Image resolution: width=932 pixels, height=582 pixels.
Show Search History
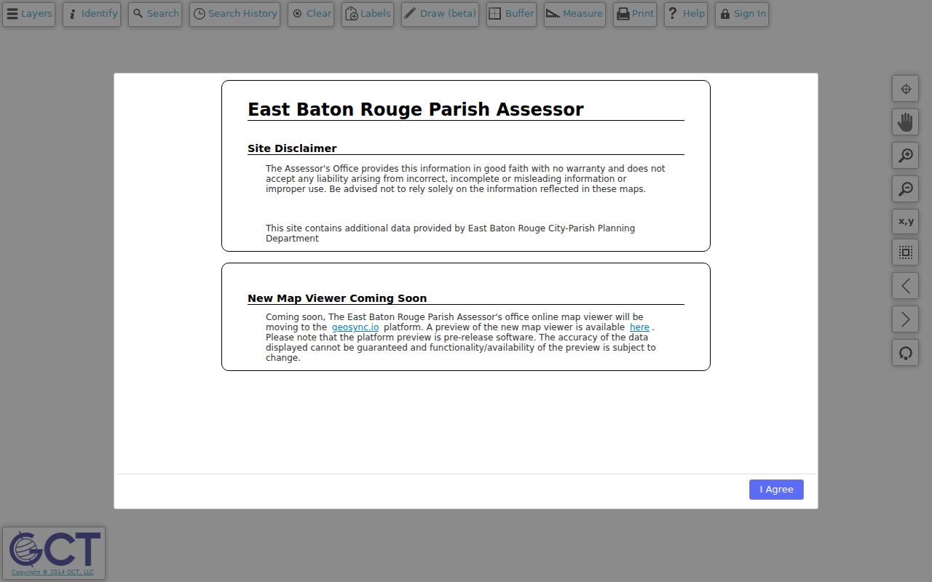pos(234,14)
